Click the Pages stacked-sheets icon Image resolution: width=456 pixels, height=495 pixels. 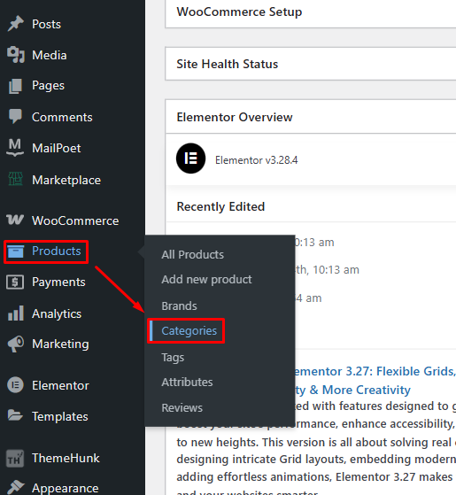(x=15, y=86)
